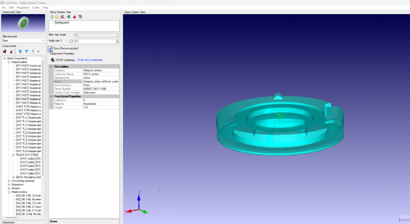
Task: Click the Component View thumbnail preview
Action: tap(23, 23)
